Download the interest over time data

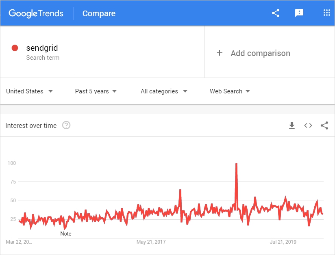pyautogui.click(x=291, y=125)
